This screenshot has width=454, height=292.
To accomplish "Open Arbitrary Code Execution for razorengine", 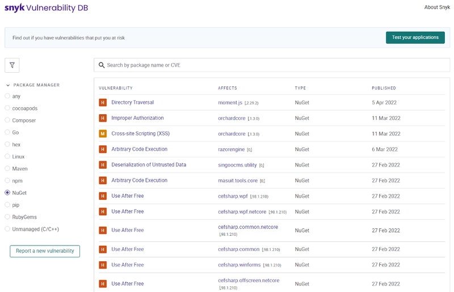I will click(x=139, y=149).
